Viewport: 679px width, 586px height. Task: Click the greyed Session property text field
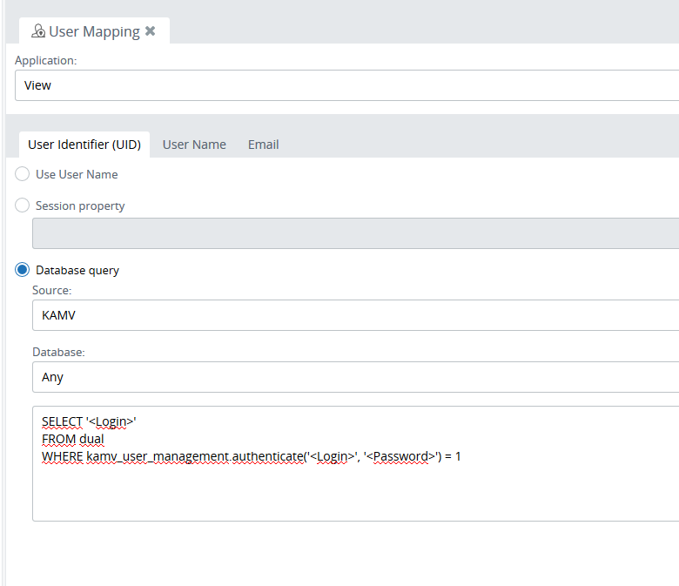348,233
